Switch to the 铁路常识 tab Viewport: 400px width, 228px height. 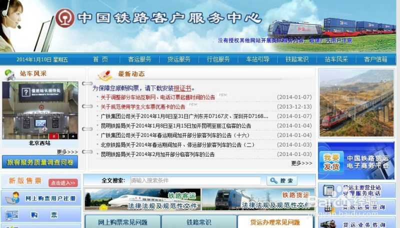tap(198, 222)
